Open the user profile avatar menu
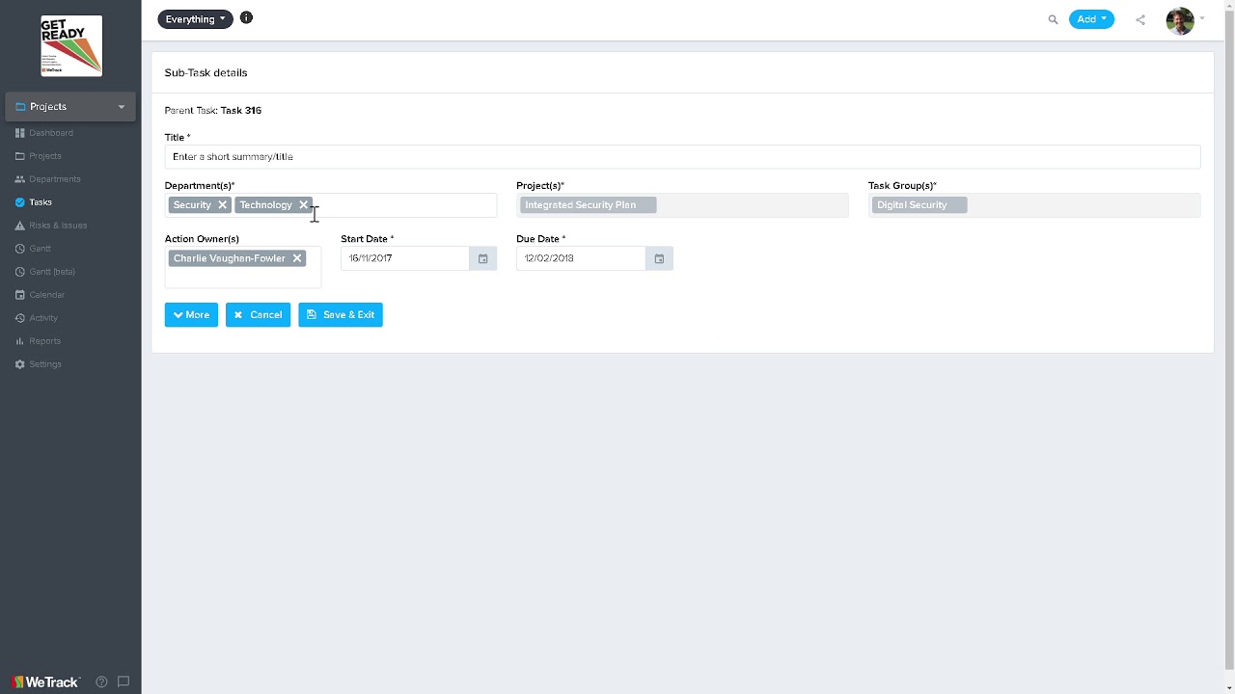1235x694 pixels. [x=1180, y=20]
